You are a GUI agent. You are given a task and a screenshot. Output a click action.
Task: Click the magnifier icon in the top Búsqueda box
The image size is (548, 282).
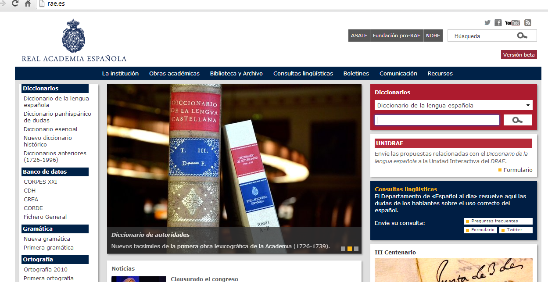[522, 36]
